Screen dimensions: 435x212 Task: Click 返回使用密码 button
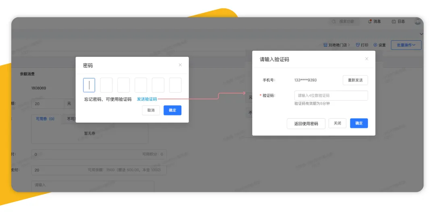(x=306, y=123)
